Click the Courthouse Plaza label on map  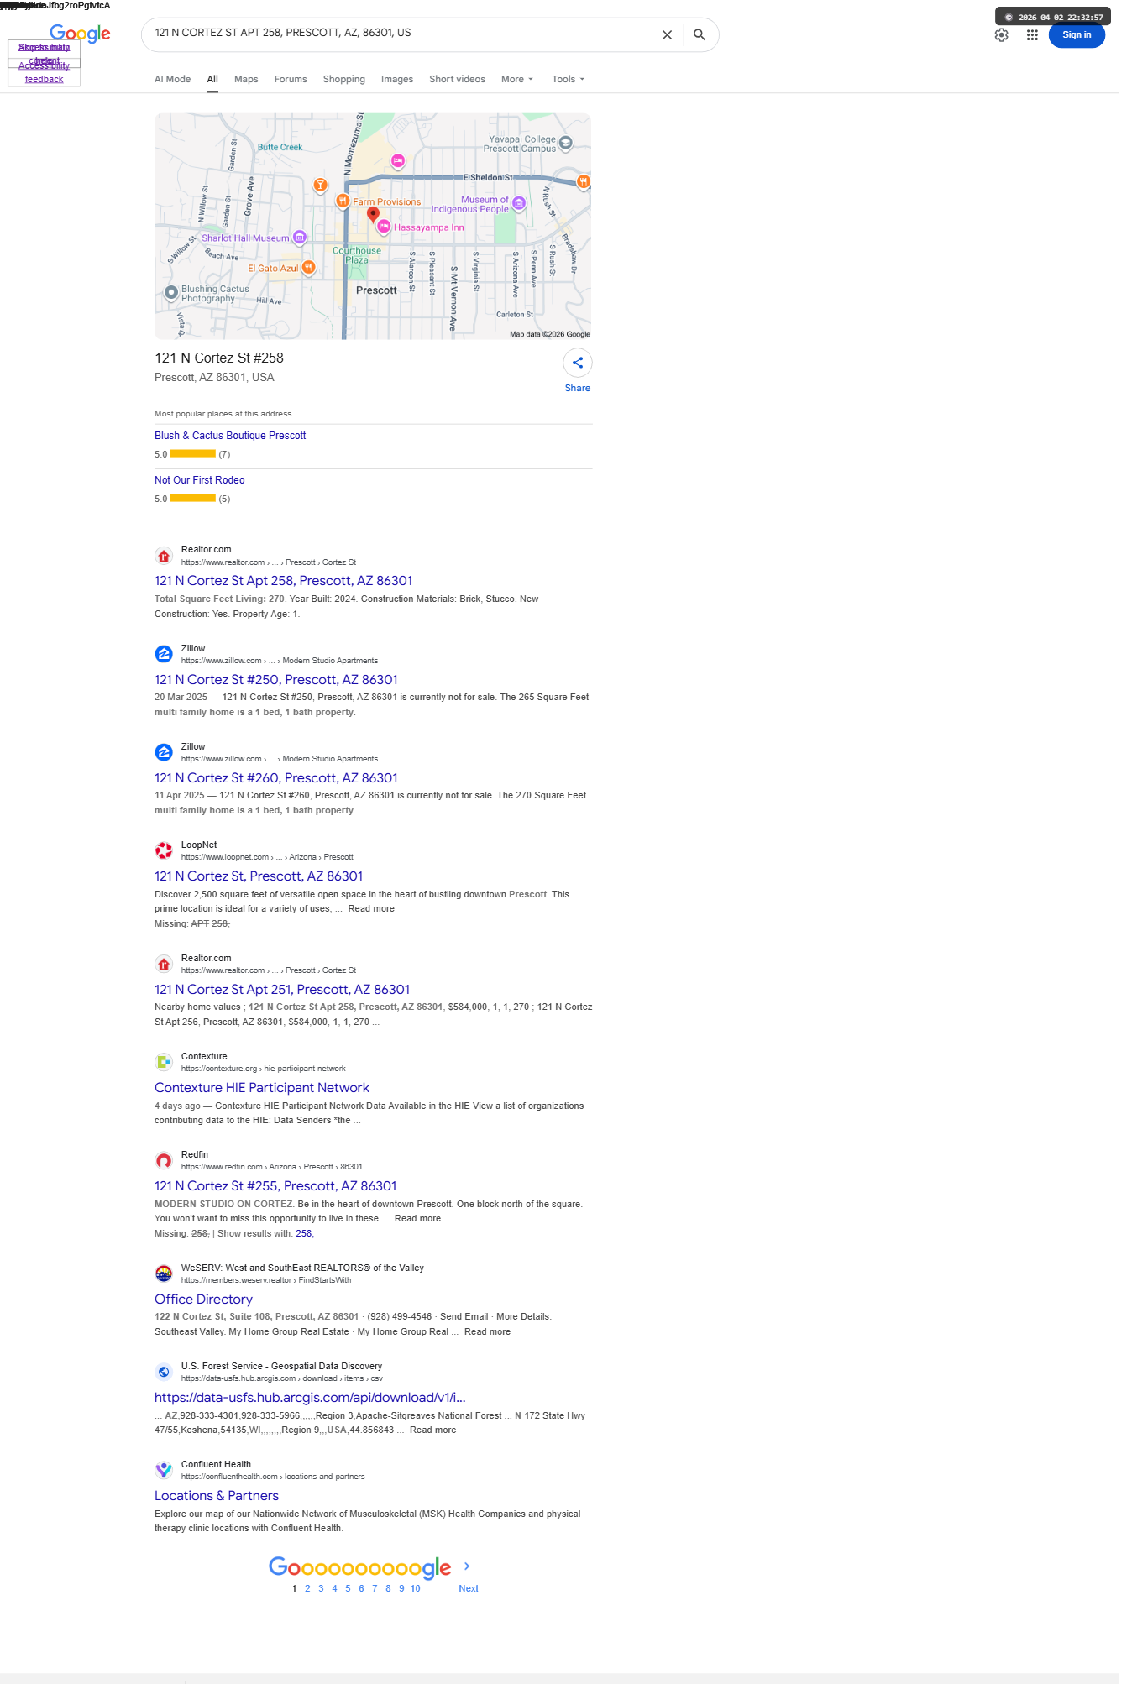(357, 255)
